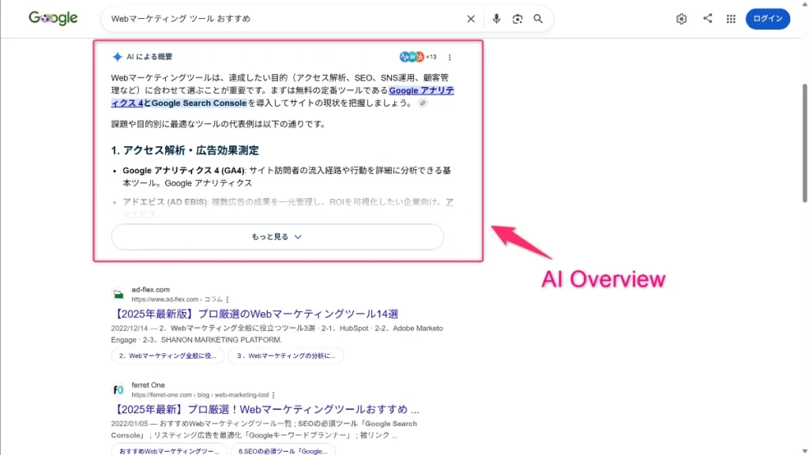The image size is (809, 455).
Task: Open プロ厳選のWebマーケティングツール14選 result
Action: pyautogui.click(x=255, y=314)
